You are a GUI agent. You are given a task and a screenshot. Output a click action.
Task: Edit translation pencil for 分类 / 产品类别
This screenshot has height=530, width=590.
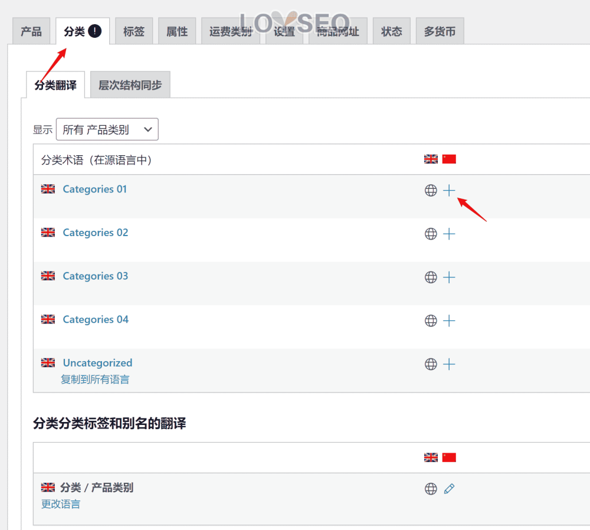point(449,489)
